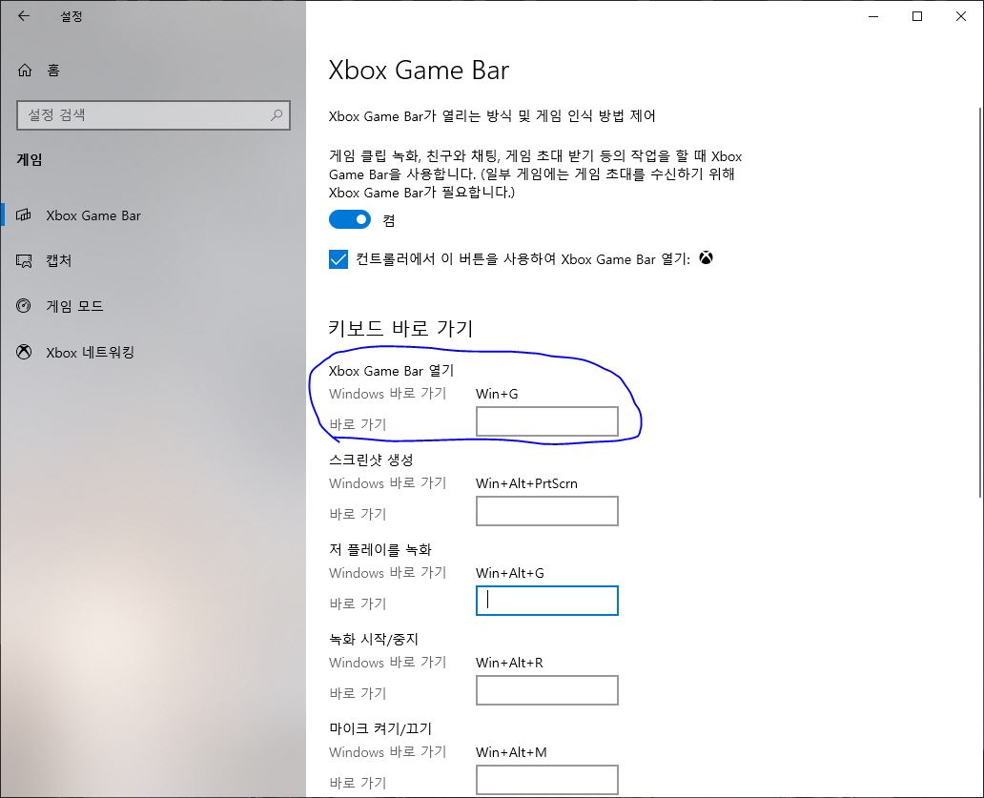Click the search magnifier icon
The image size is (984, 798).
point(277,114)
